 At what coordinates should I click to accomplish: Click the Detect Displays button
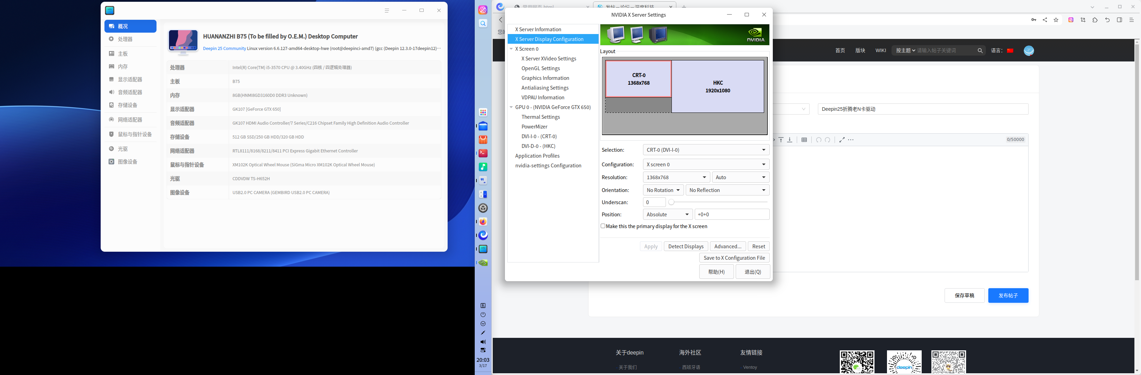[x=686, y=247]
